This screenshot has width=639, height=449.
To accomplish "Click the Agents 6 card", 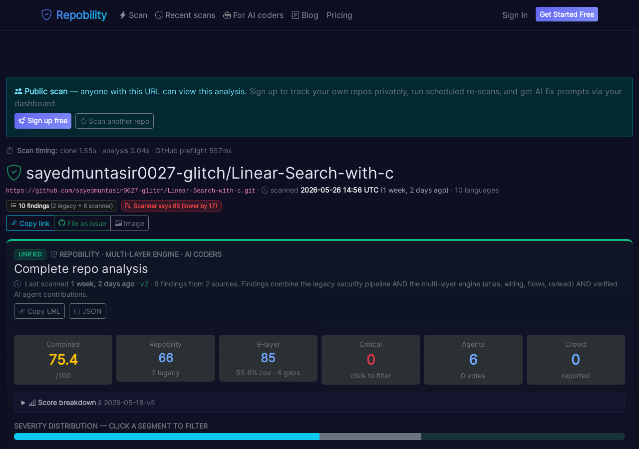I will click(473, 360).
